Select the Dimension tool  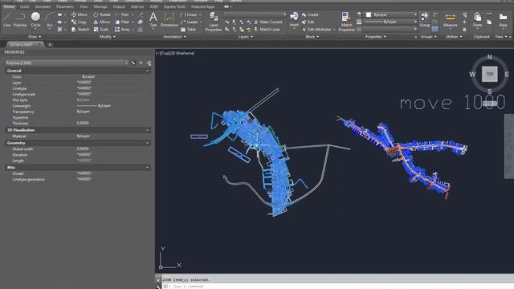tap(169, 19)
